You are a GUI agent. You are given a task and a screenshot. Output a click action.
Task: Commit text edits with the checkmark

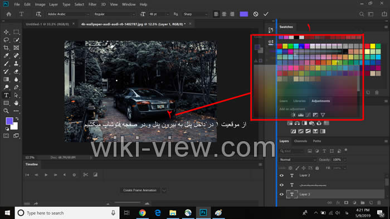(266, 14)
